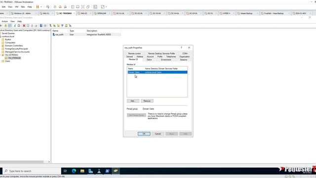Viewport: 316px width, 178px height.
Task: Select the OU_STORAGE tree node
Action: (x=14, y=58)
